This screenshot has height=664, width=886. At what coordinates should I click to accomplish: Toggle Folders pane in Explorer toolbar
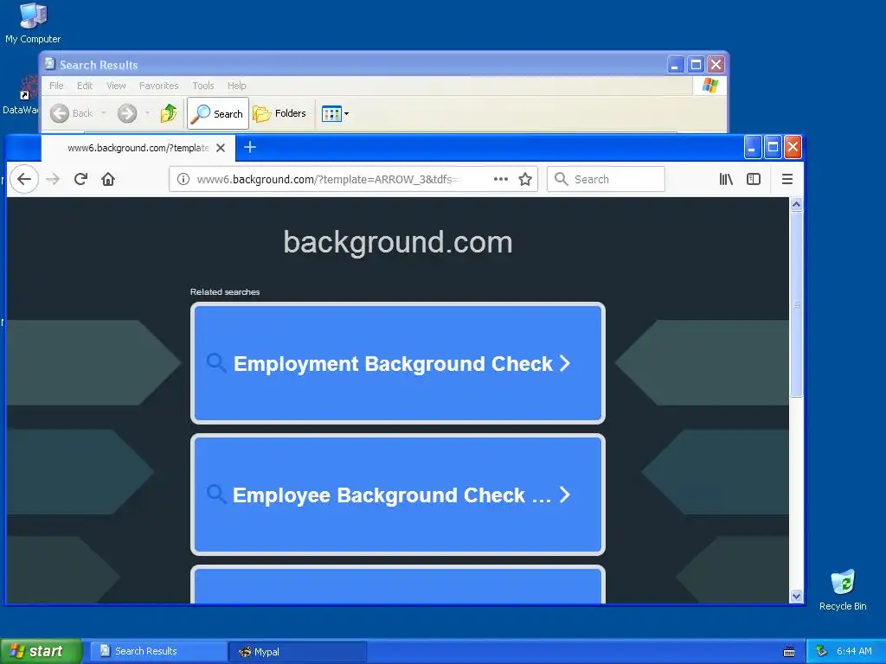tap(279, 113)
